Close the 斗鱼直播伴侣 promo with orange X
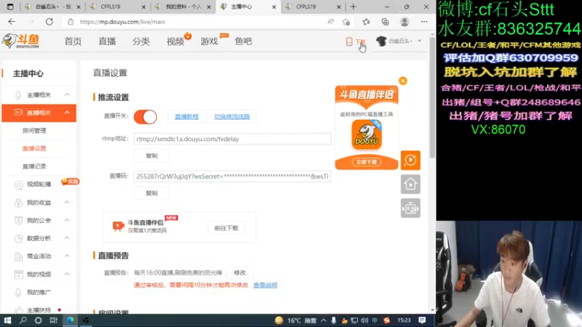This screenshot has width=582, height=327. tap(403, 81)
